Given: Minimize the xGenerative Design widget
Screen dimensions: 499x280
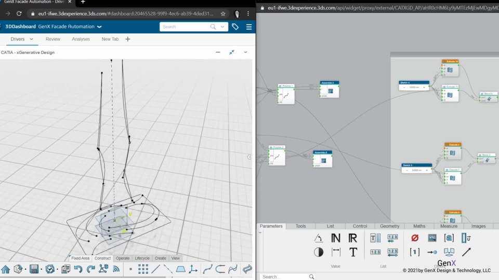Looking at the screenshot, I should (x=218, y=52).
